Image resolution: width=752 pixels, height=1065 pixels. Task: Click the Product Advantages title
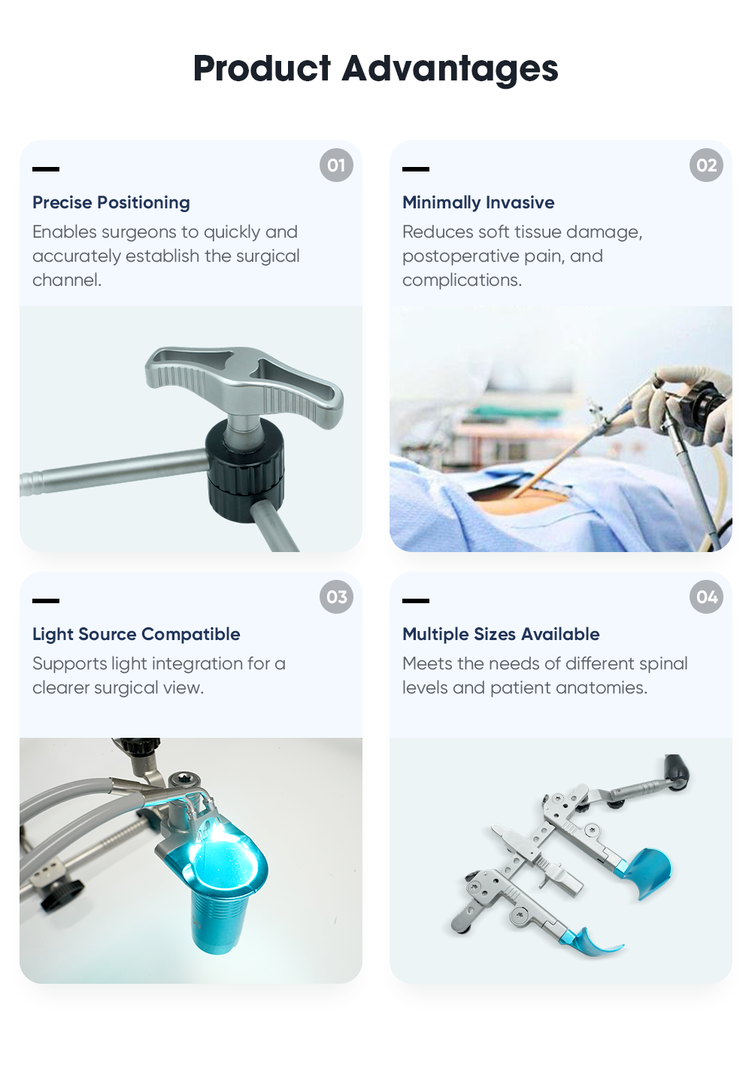coord(376,68)
